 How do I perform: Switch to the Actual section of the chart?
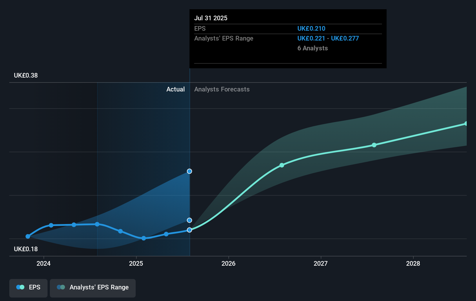(175, 89)
